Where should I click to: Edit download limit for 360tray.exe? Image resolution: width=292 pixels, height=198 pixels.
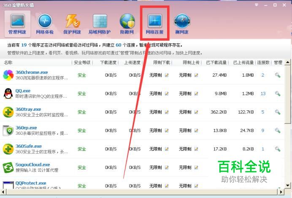click(167, 112)
